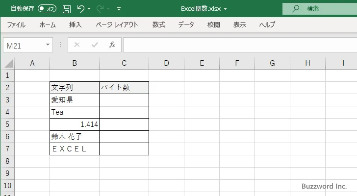The image size is (357, 196).
Task: Switch to the 校閲 tab
Action: point(214,24)
